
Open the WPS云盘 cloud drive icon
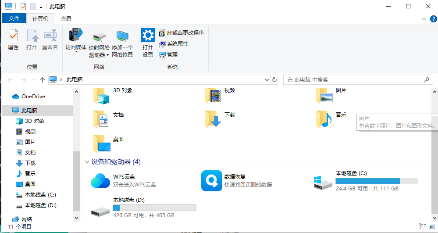(100, 180)
